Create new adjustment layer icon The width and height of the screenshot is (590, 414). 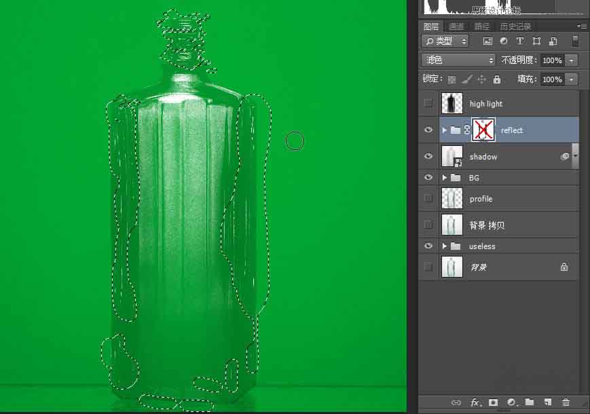511,402
